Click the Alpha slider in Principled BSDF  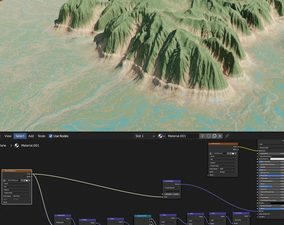click(x=271, y=209)
